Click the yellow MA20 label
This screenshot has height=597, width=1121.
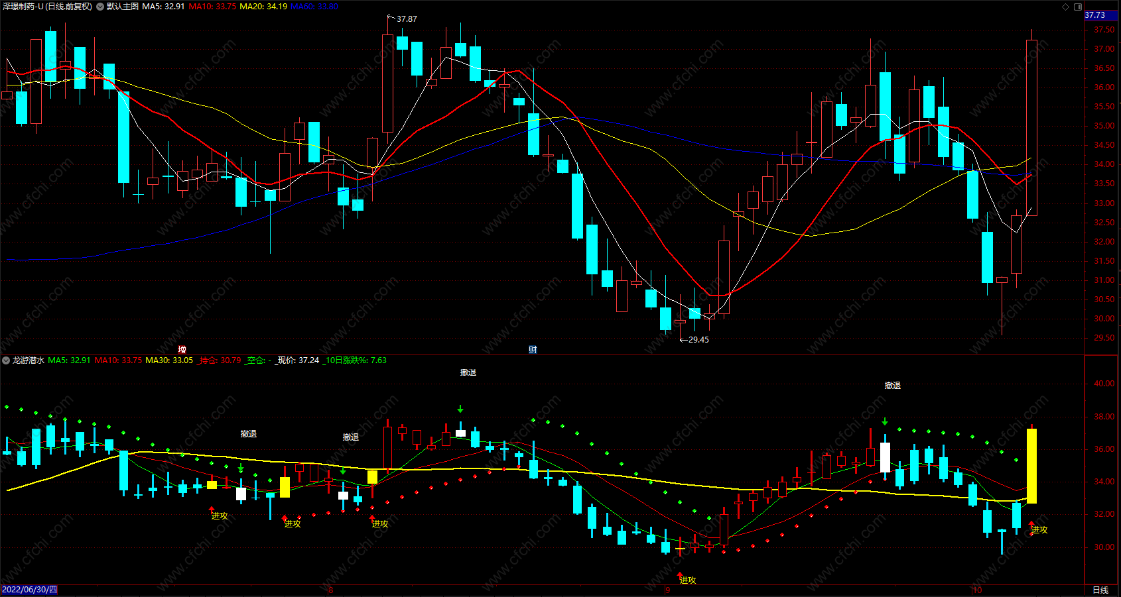(263, 7)
